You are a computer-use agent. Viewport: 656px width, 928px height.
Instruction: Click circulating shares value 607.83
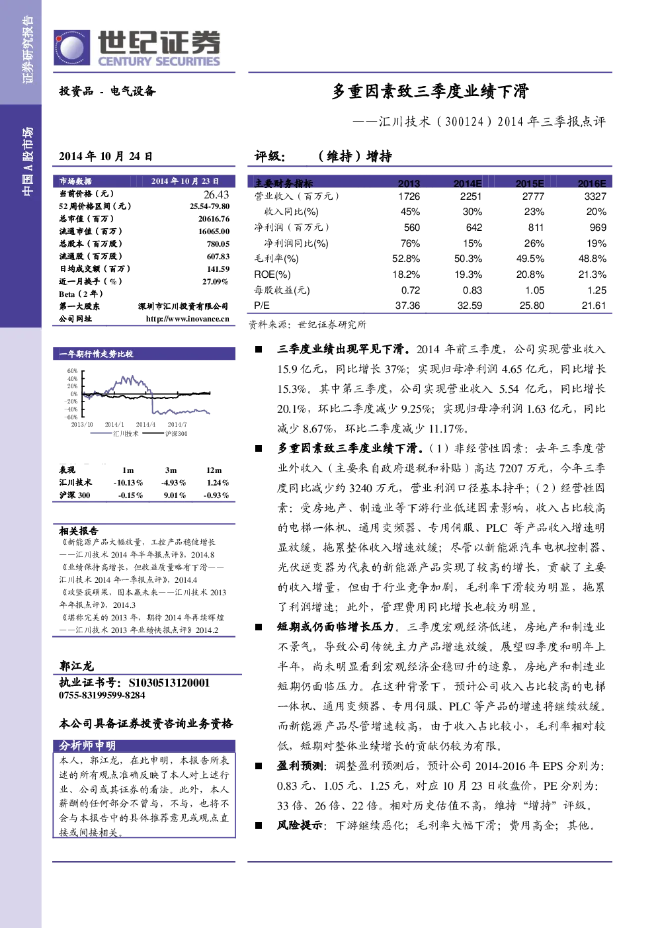point(218,257)
